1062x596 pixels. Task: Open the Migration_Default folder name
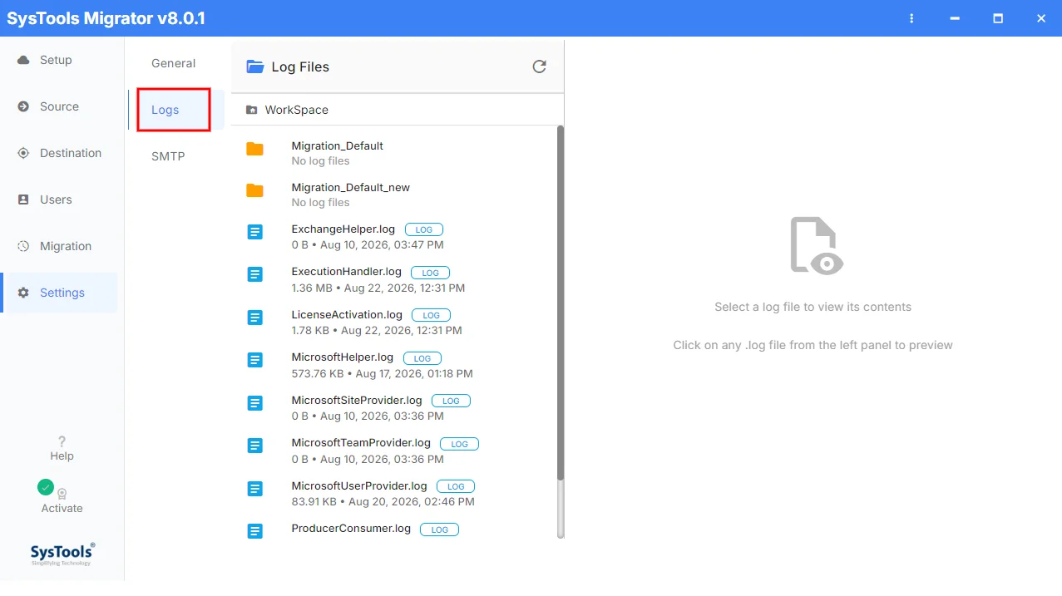[x=337, y=145]
